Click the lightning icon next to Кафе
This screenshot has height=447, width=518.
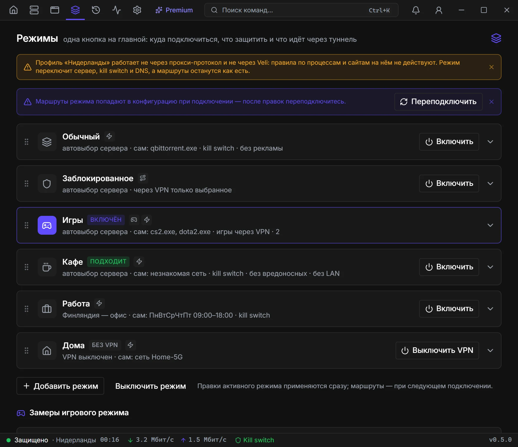tap(139, 262)
